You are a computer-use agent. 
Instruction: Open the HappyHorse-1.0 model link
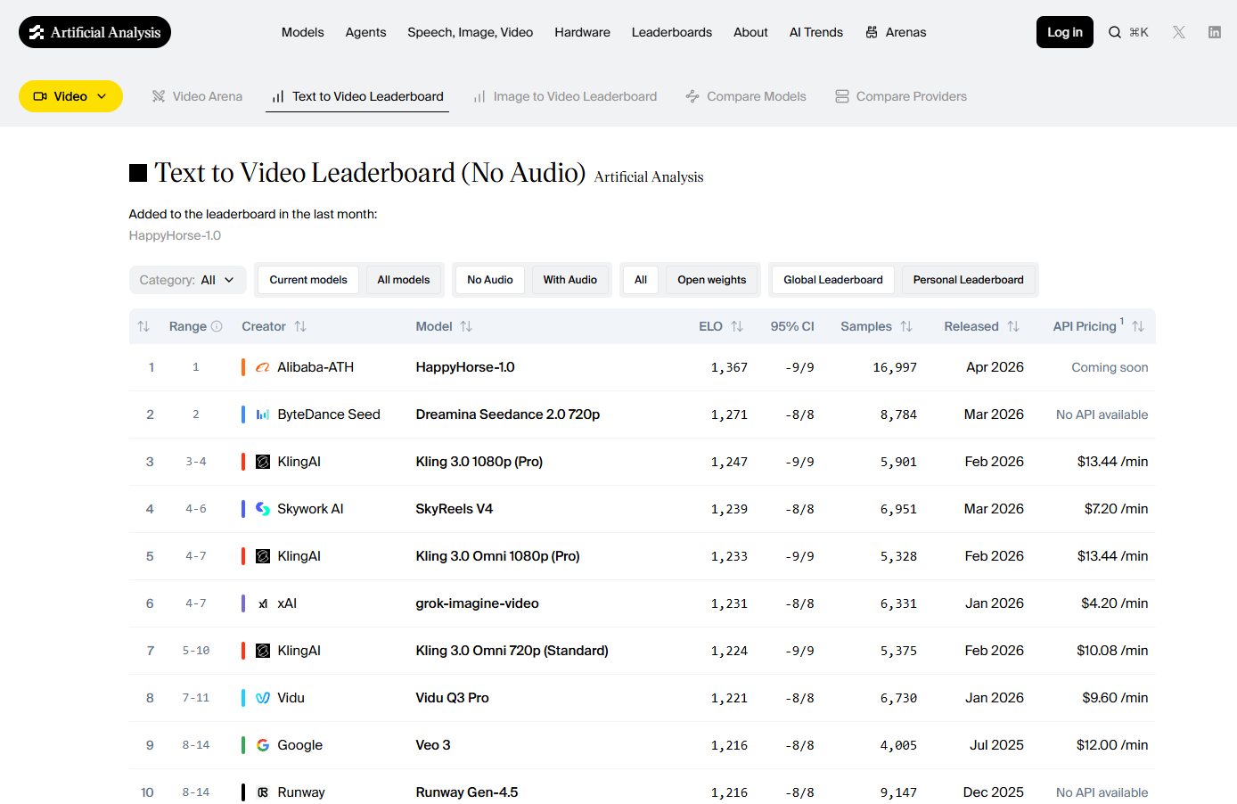(465, 367)
